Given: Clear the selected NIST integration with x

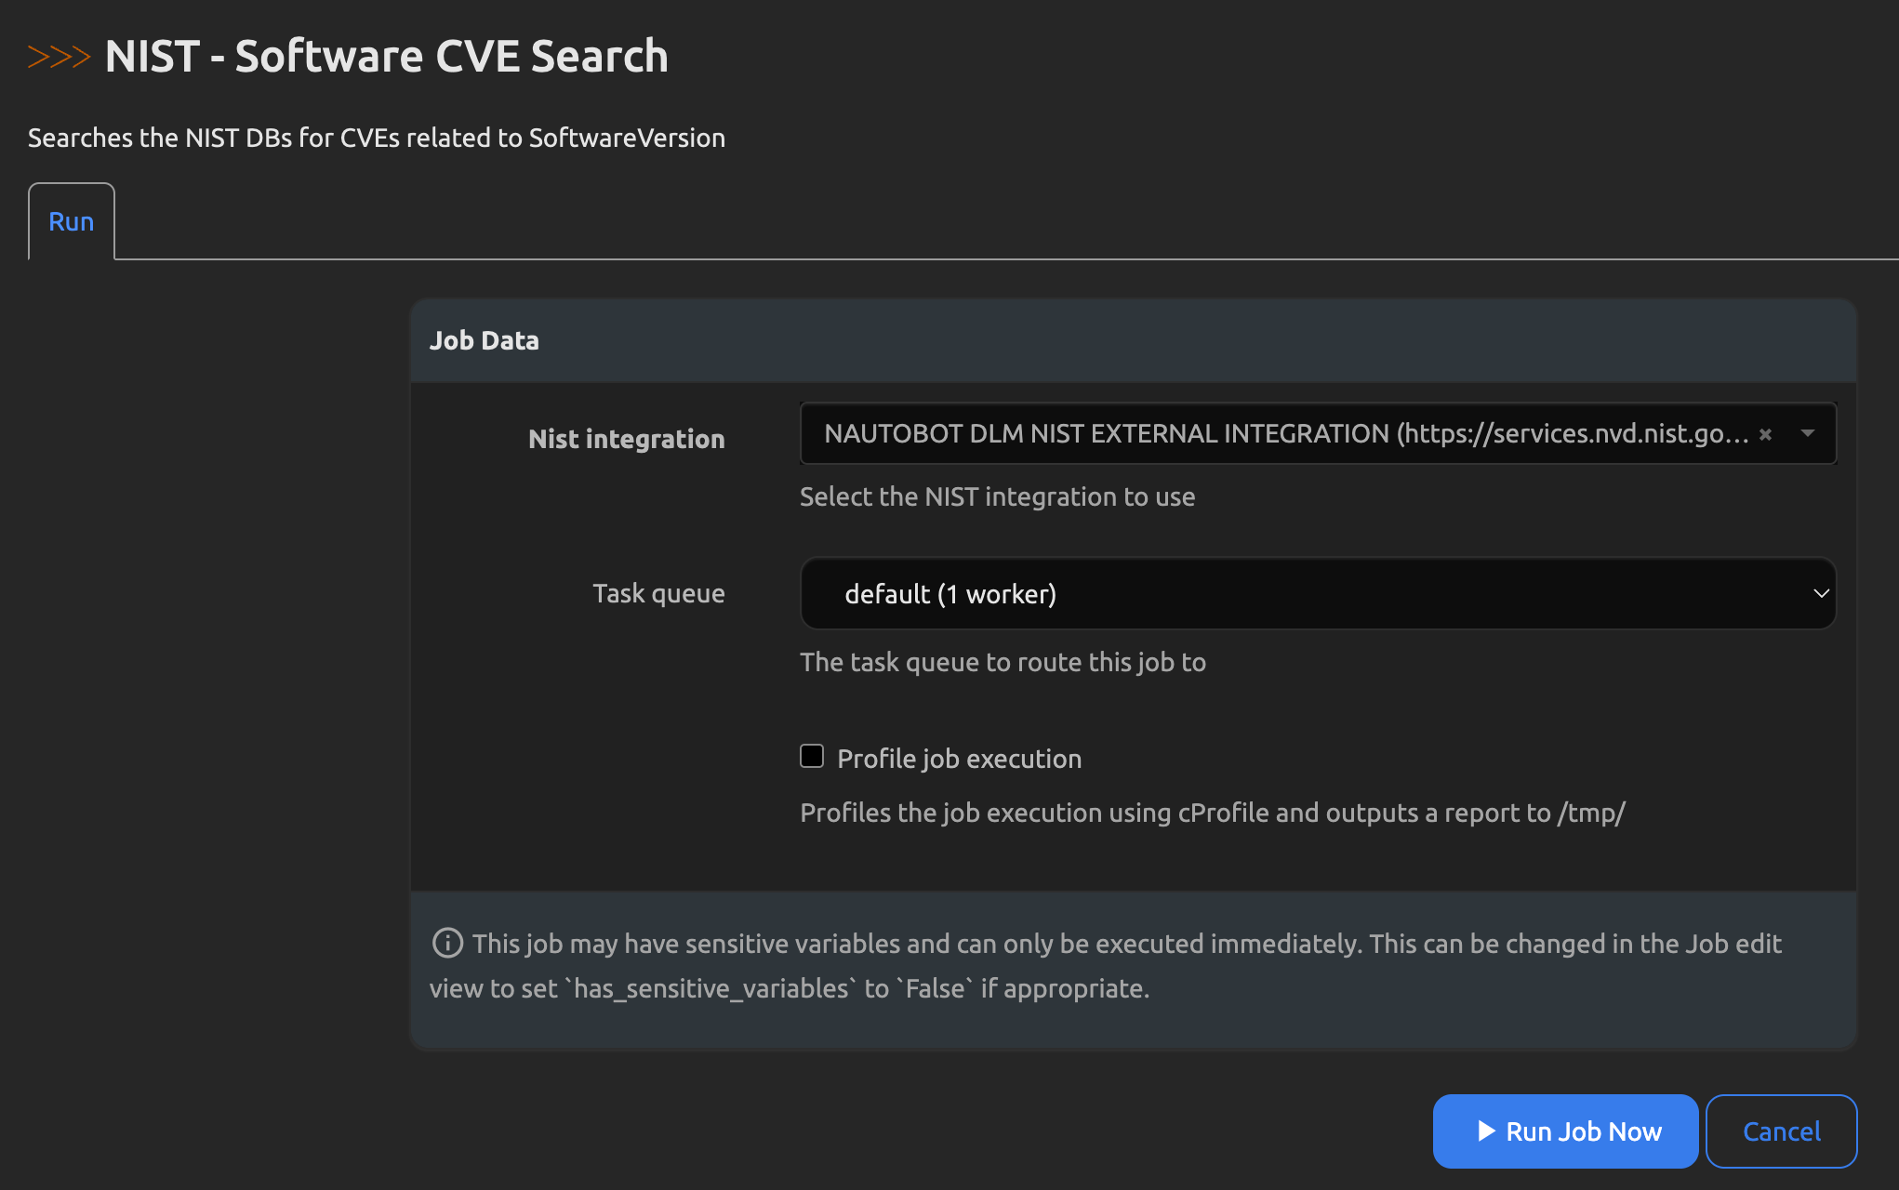Looking at the screenshot, I should coord(1765,434).
